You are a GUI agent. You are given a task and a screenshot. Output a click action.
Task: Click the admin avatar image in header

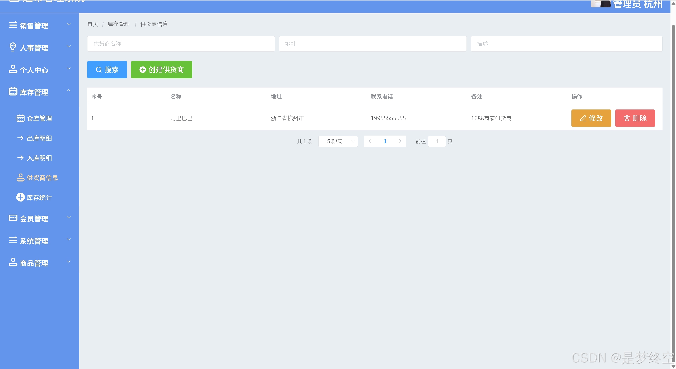[600, 4]
